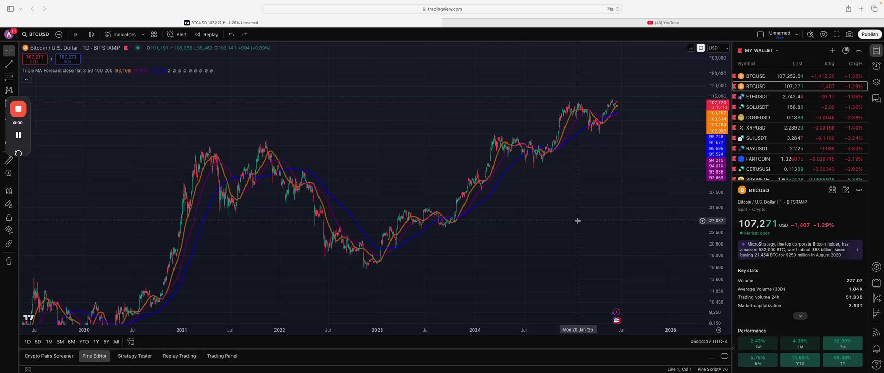Image resolution: width=884 pixels, height=373 pixels.
Task: Expand the key stats chevron
Action: pyautogui.click(x=800, y=316)
